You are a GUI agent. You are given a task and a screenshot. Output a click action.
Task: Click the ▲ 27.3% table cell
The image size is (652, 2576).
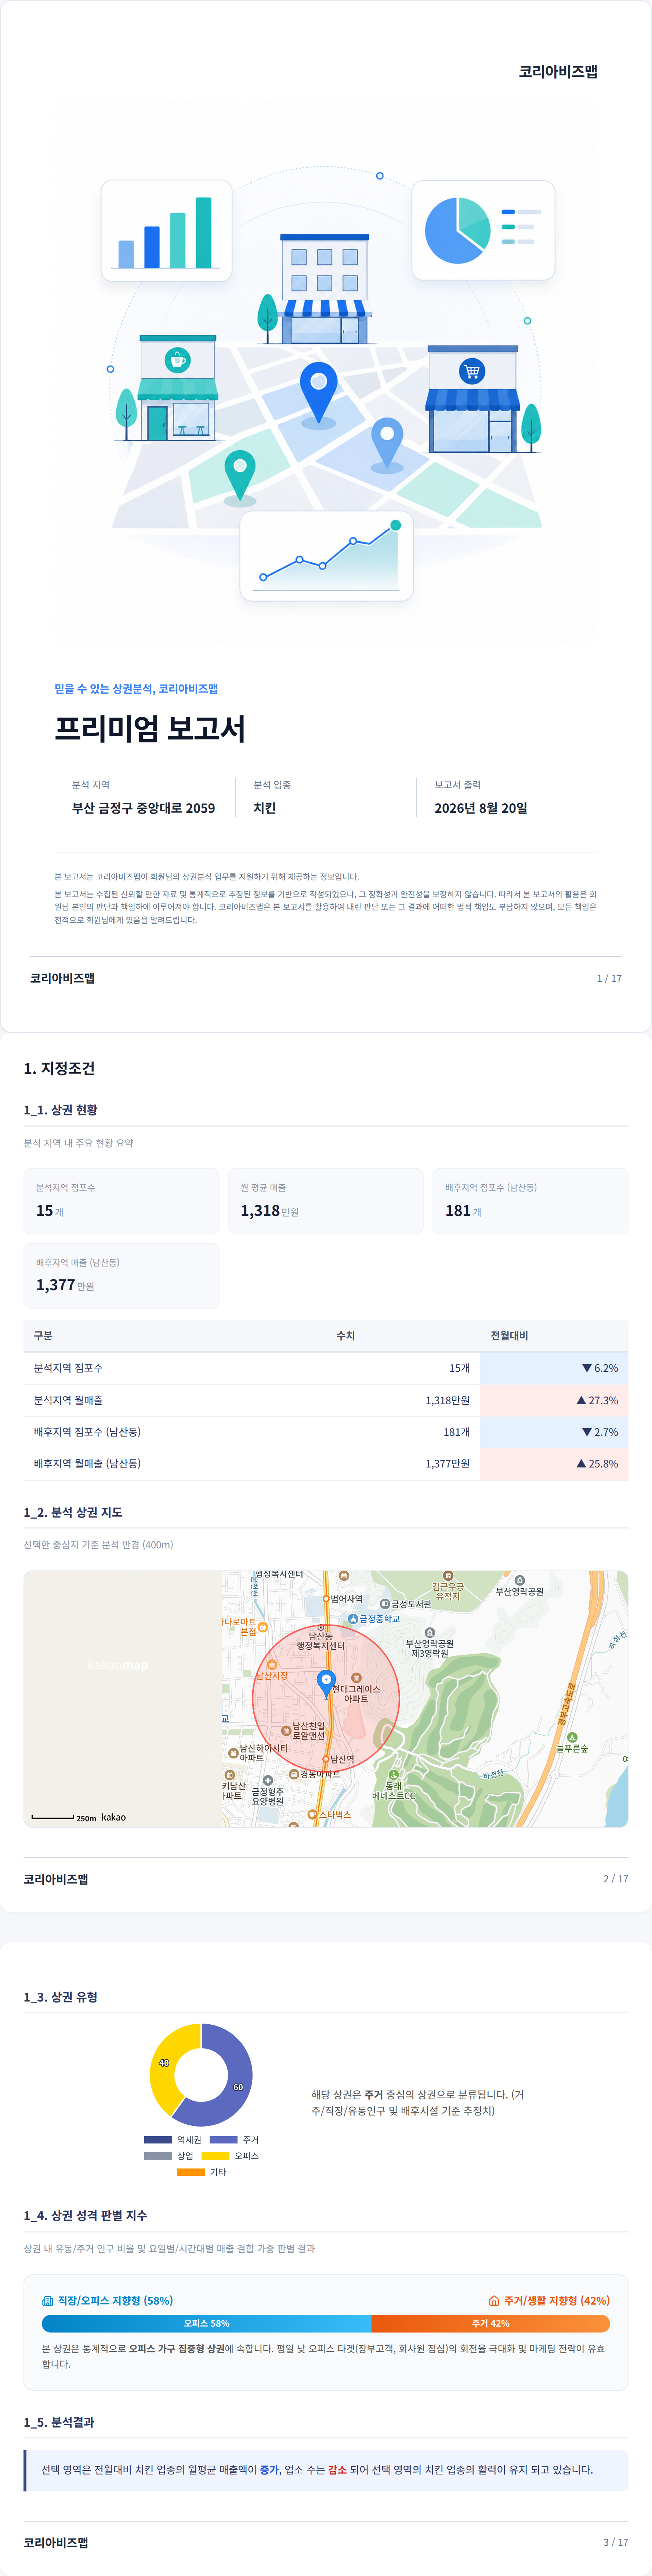(554, 1400)
